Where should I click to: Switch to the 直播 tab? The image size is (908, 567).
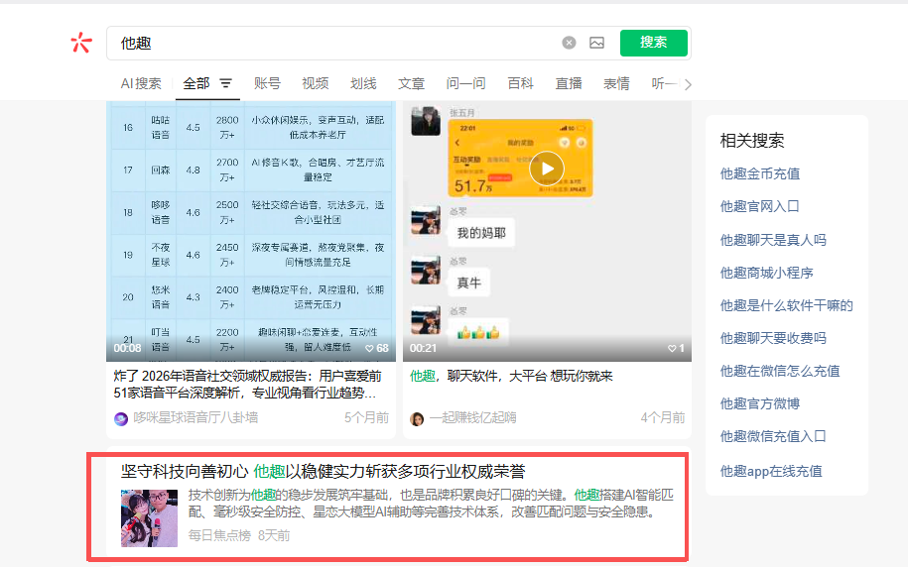click(x=568, y=84)
